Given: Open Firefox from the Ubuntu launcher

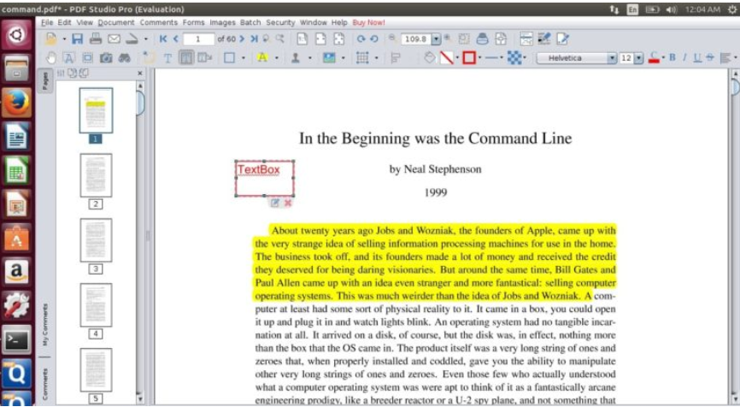Looking at the screenshot, I should click(16, 103).
